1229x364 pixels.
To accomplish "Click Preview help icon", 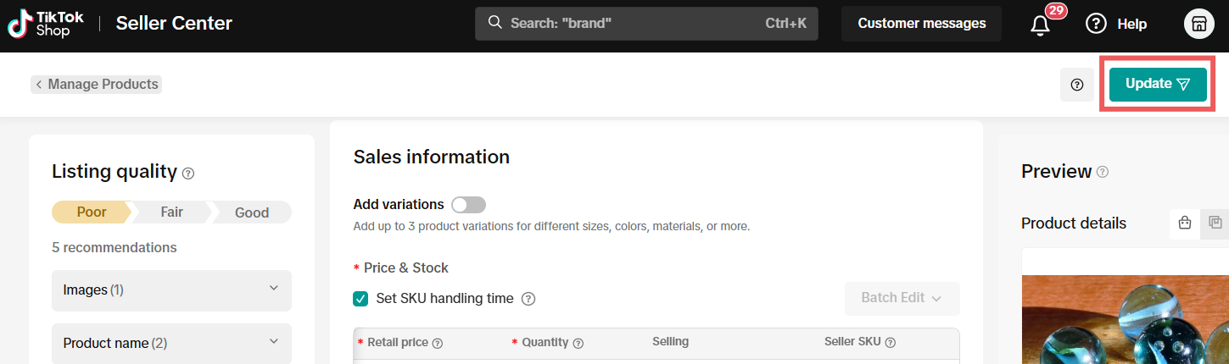I will tap(1102, 172).
